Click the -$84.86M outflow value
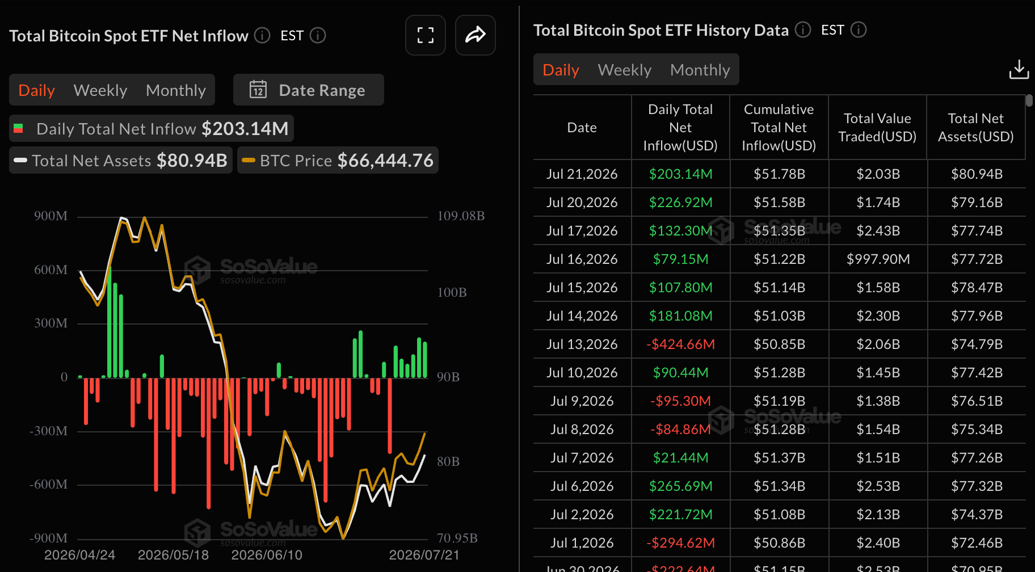 [681, 430]
